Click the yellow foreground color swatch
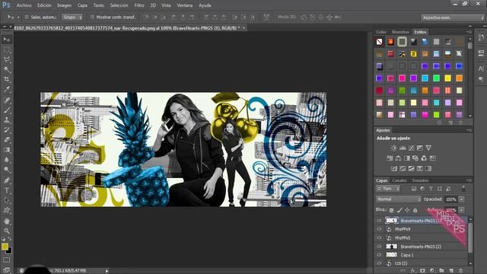Viewport: 487px width, 274px height. click(x=5, y=247)
